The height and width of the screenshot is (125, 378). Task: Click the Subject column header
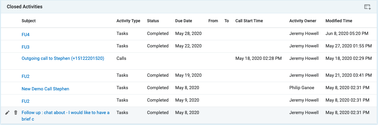29,21
